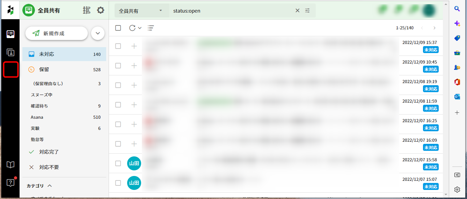Open the manual book icon in left rail
Image resolution: width=467 pixels, height=199 pixels.
click(x=10, y=165)
